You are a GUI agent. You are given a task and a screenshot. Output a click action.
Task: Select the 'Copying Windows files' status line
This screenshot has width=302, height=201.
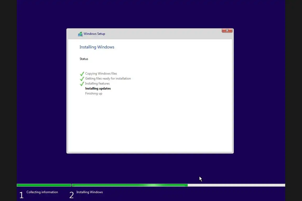pos(101,74)
